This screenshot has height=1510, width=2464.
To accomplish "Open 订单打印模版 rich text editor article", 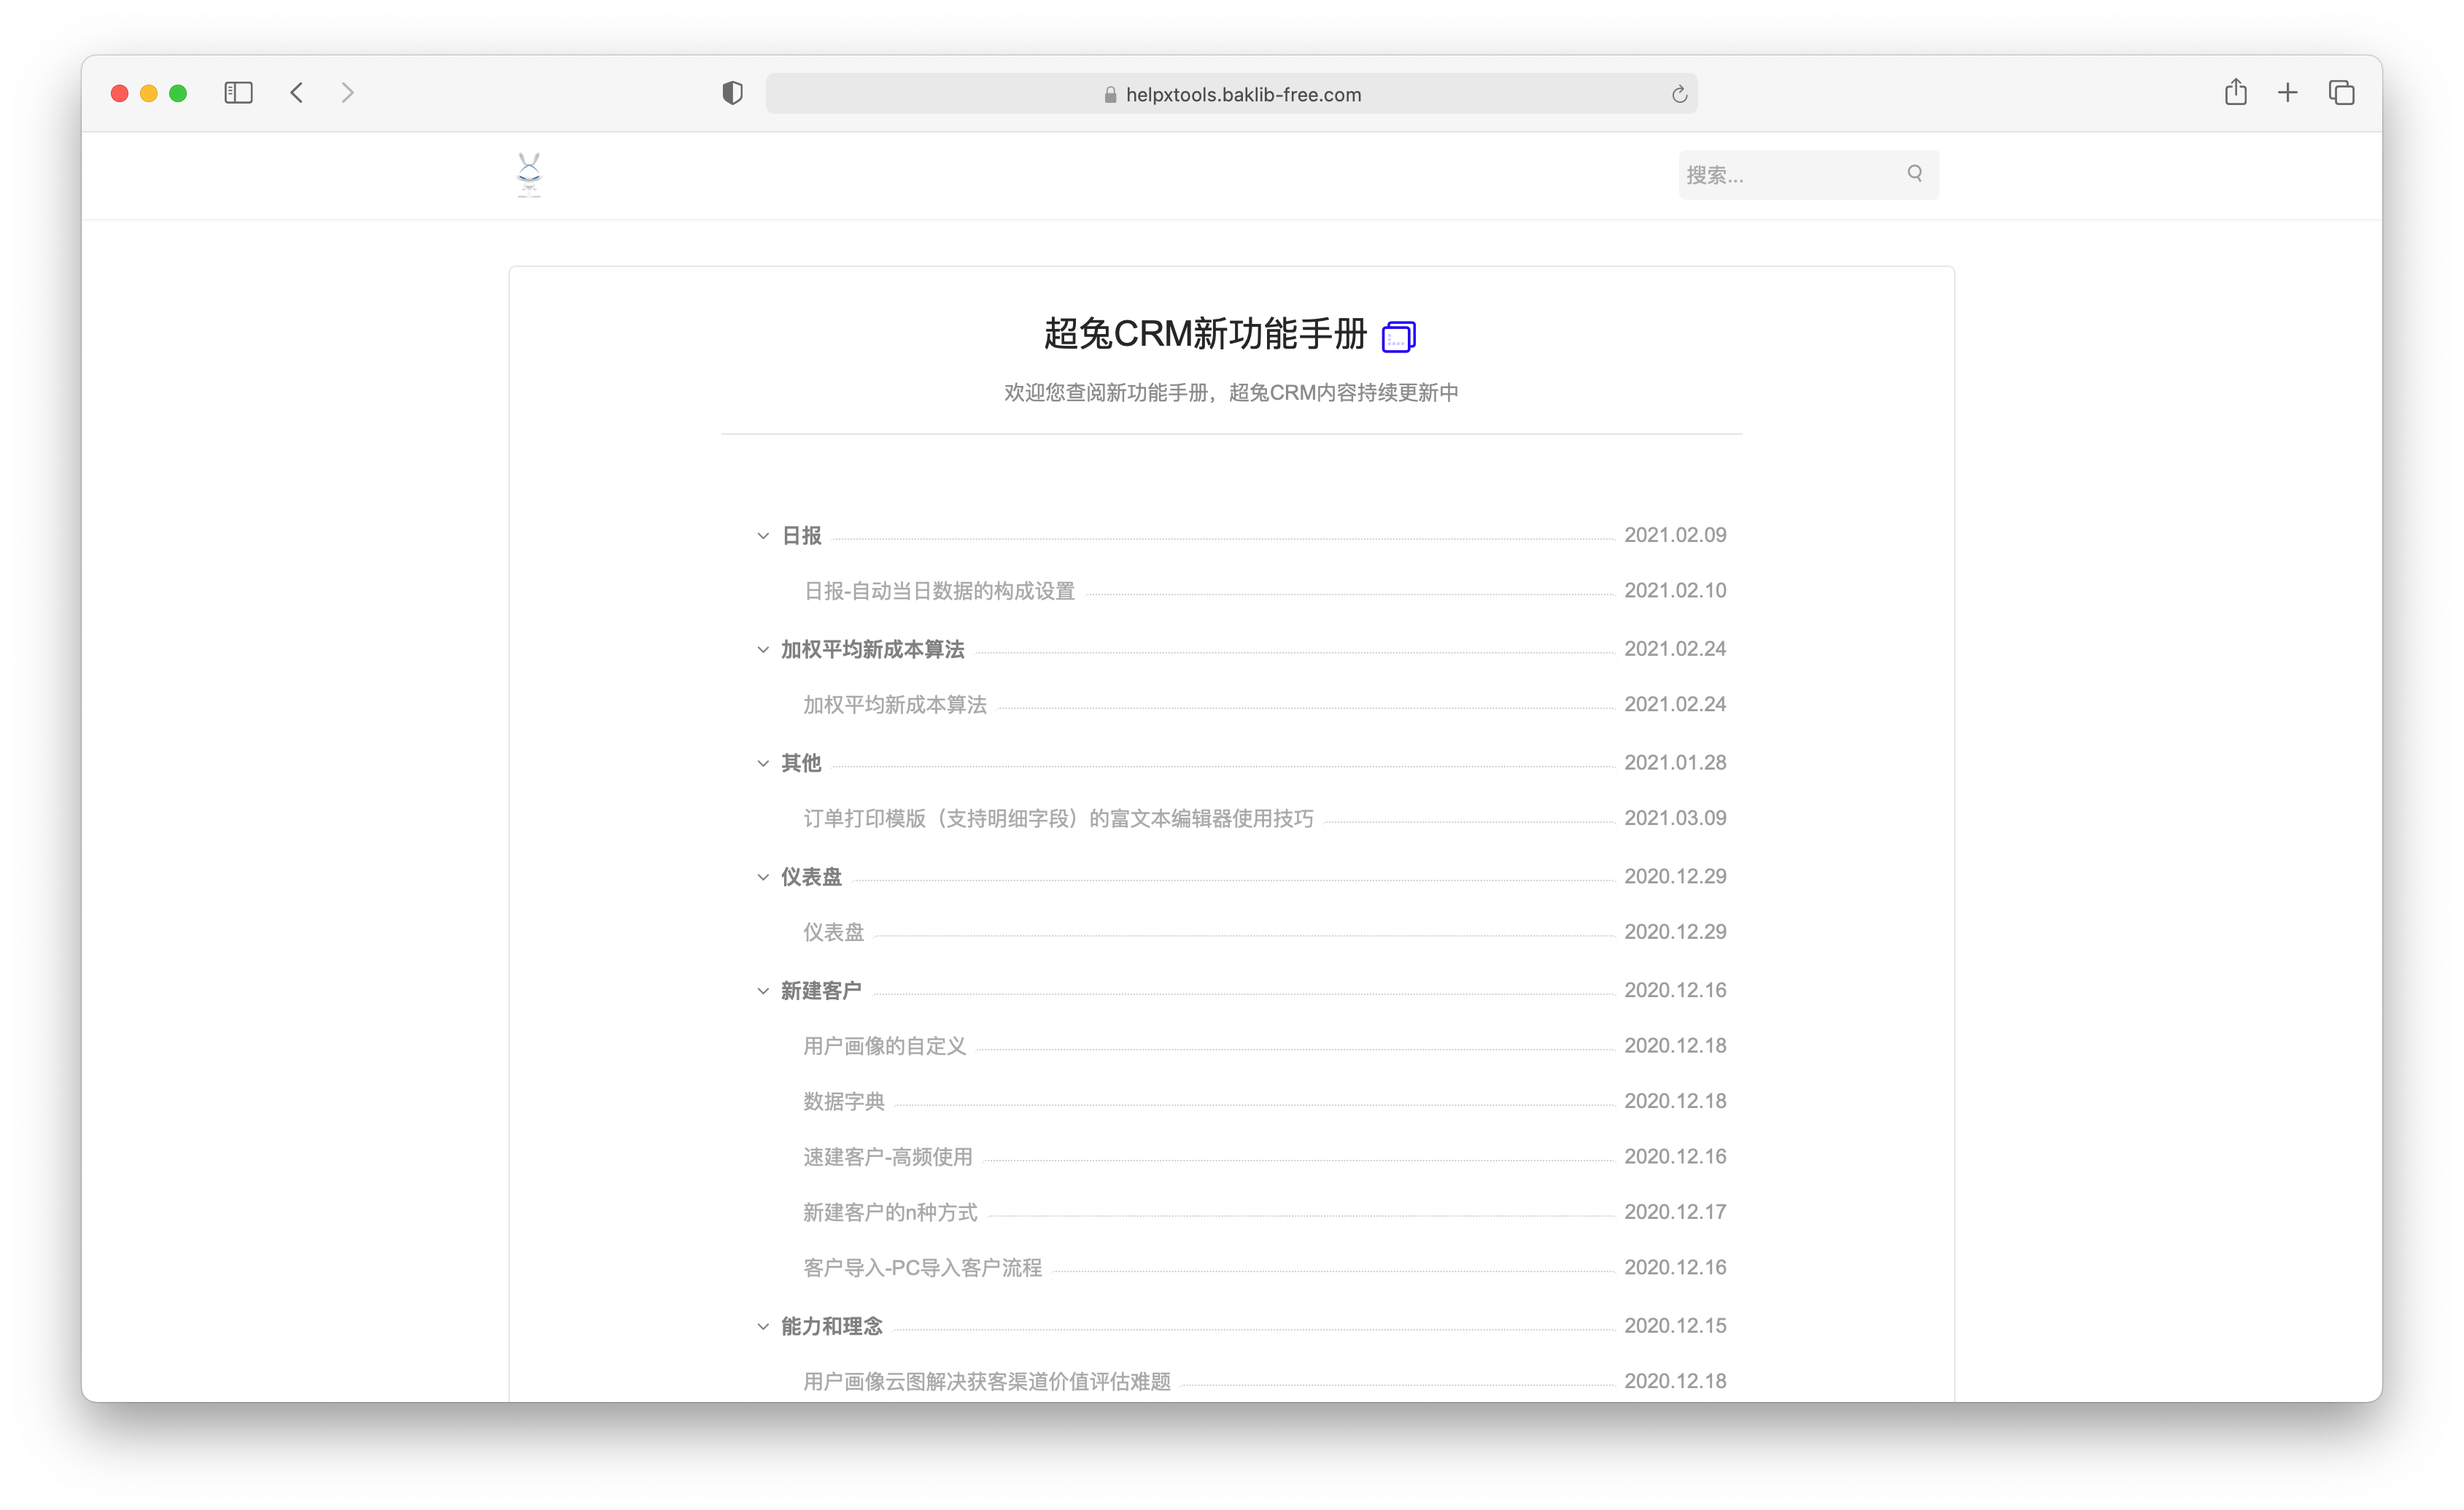I will pos(1058,819).
